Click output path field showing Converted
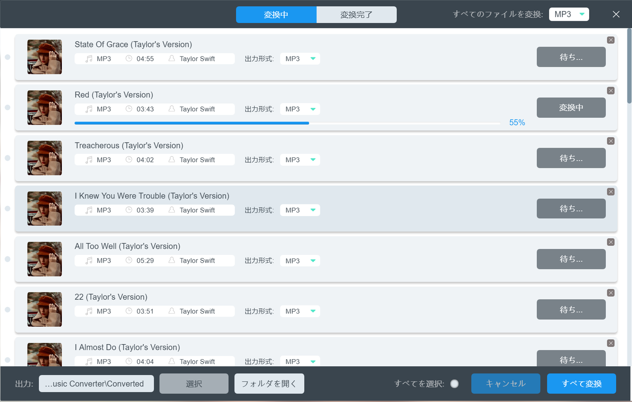Image resolution: width=632 pixels, height=402 pixels. (96, 384)
